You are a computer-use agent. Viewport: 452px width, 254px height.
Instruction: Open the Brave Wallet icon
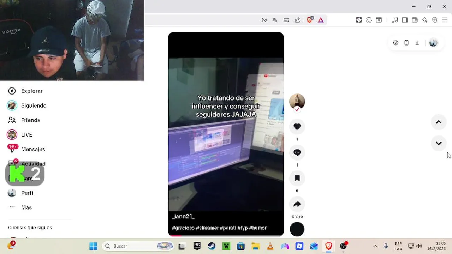415,20
